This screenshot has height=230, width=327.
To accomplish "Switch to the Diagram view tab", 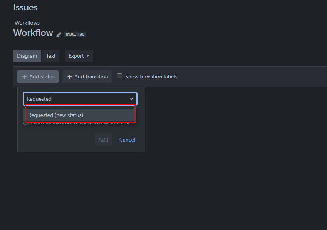I will pos(27,56).
